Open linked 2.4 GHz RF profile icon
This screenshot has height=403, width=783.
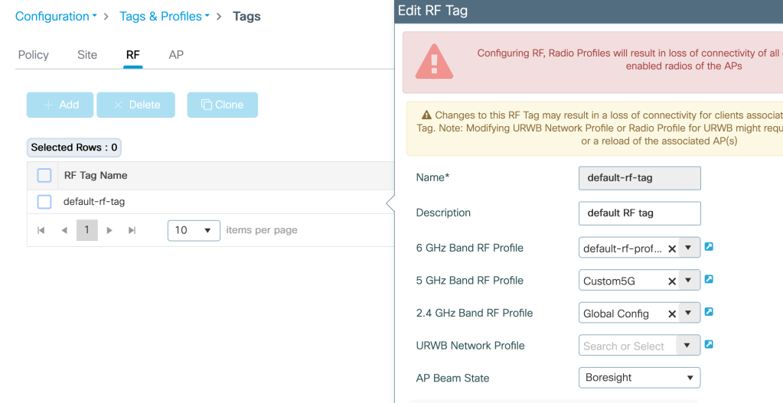tap(709, 312)
